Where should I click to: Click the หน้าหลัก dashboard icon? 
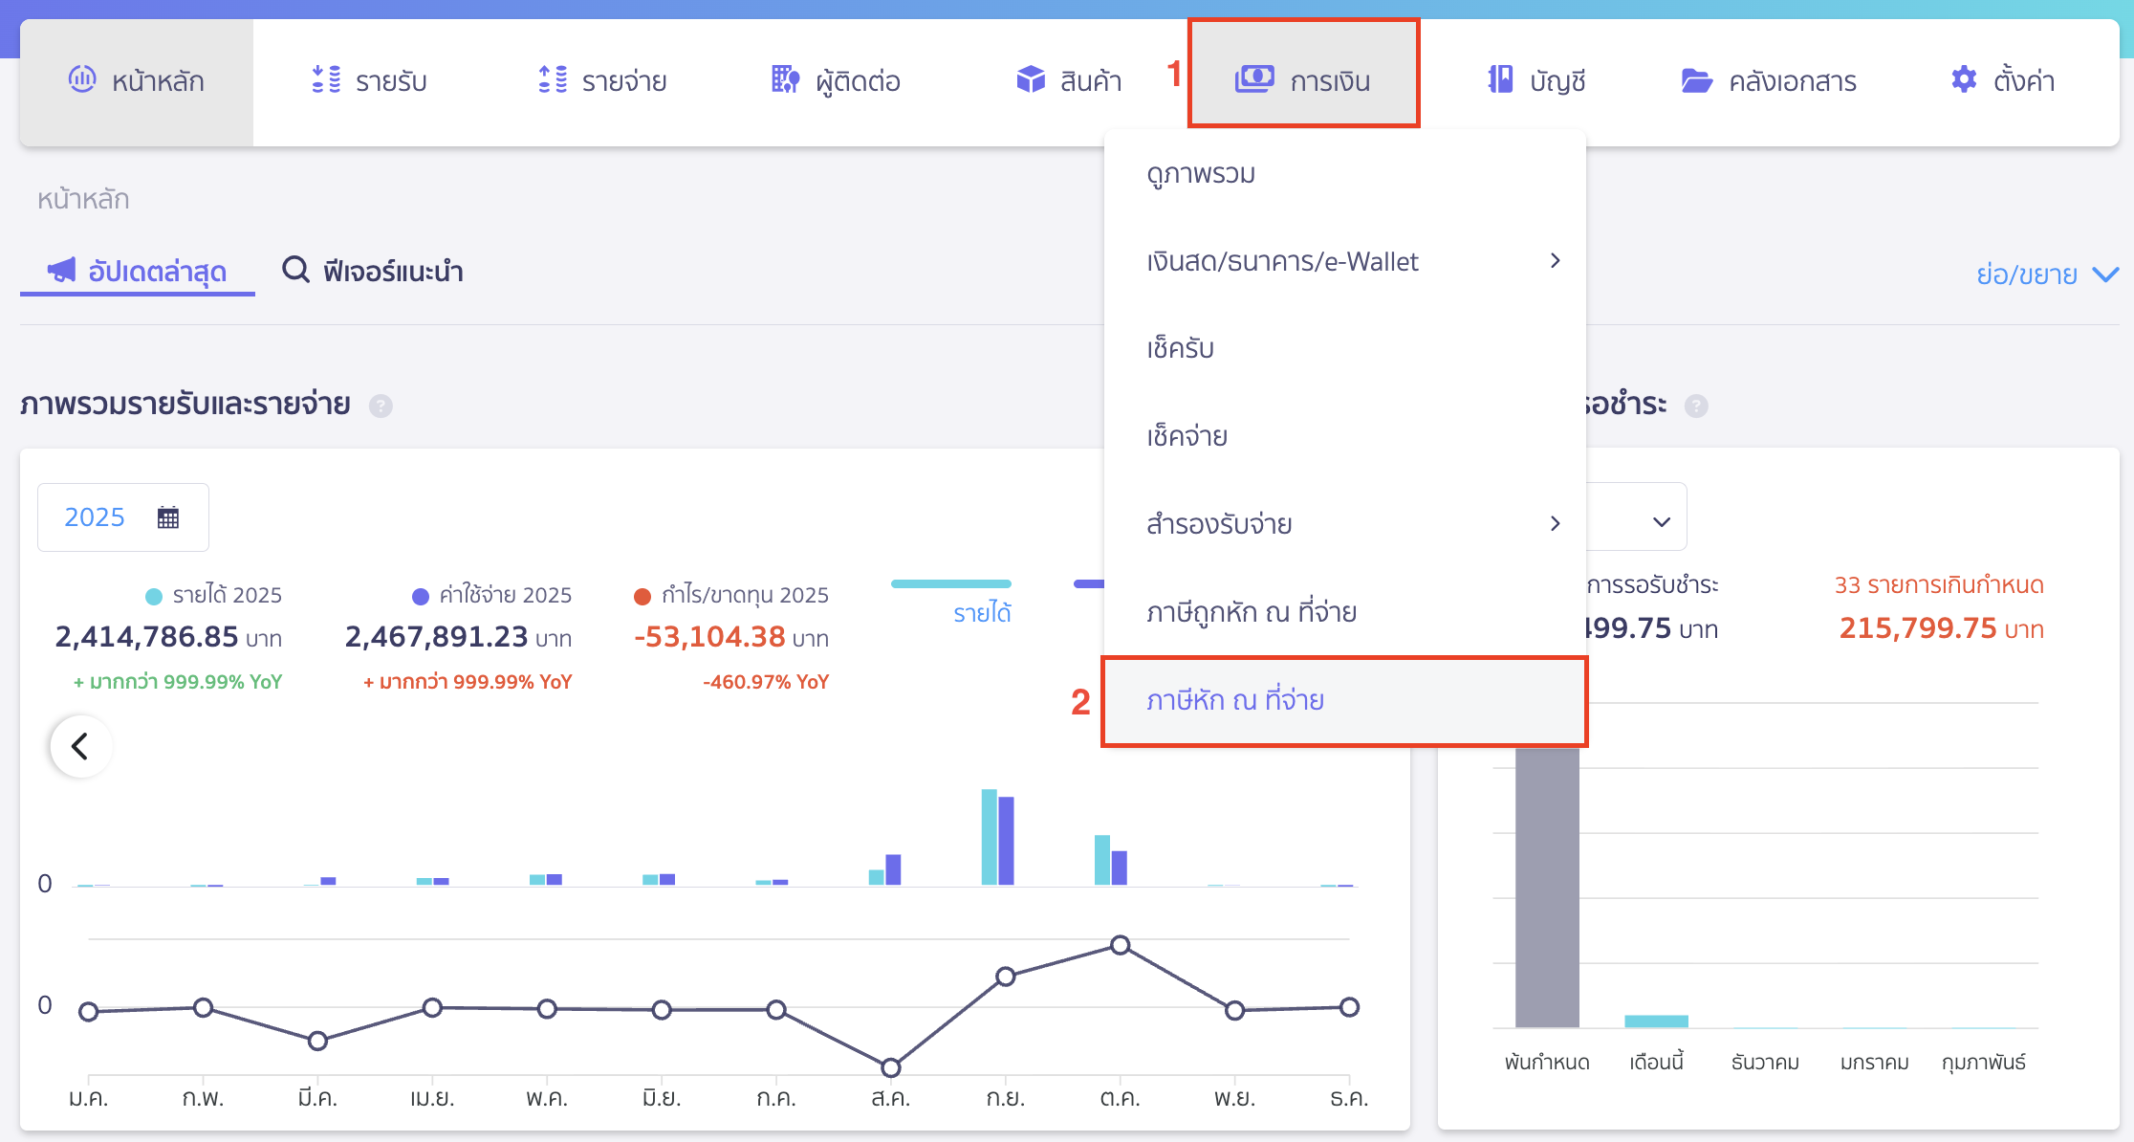pos(82,79)
